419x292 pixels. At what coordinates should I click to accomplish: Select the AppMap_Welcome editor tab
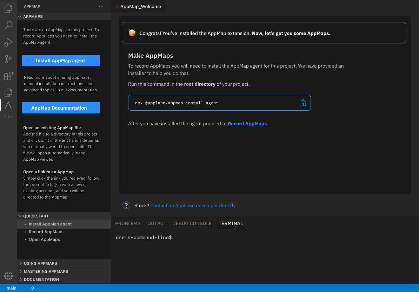pos(138,6)
